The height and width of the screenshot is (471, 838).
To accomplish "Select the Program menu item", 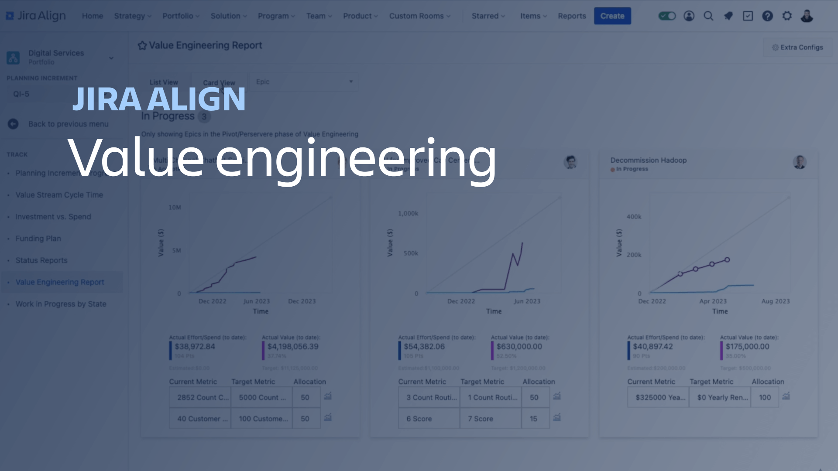I will 274,16.
